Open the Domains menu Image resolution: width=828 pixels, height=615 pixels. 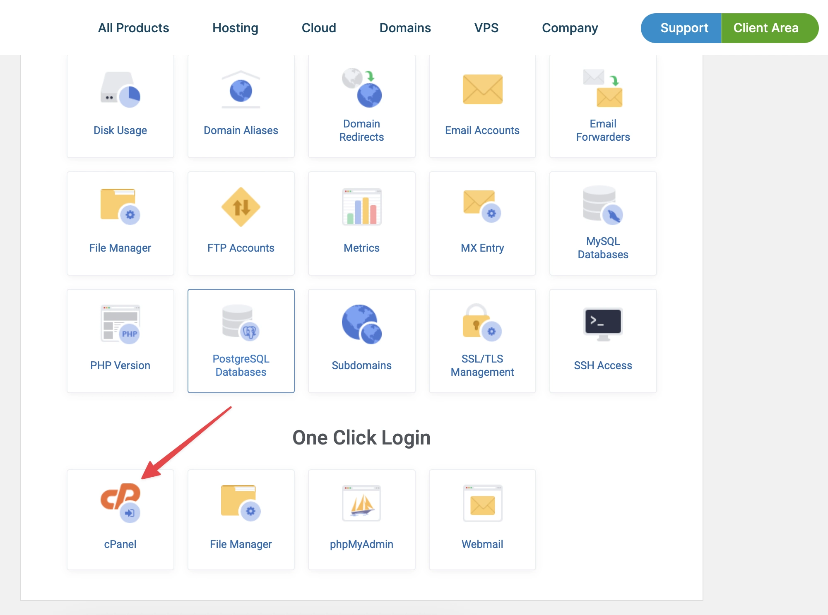tap(405, 28)
